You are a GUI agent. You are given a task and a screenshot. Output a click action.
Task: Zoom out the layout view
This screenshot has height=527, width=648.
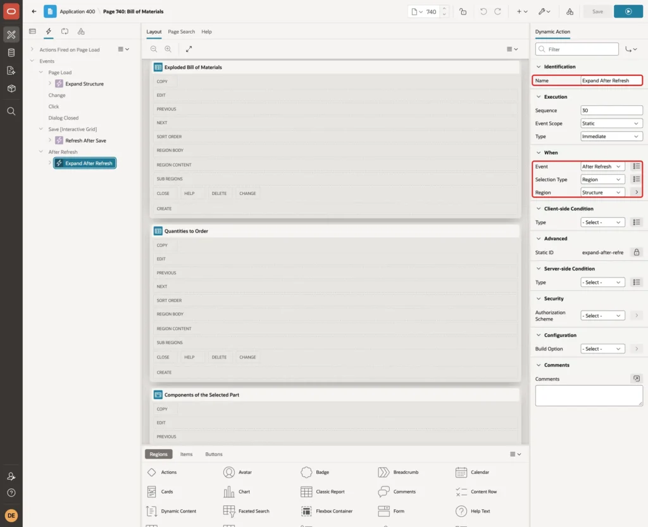click(154, 49)
